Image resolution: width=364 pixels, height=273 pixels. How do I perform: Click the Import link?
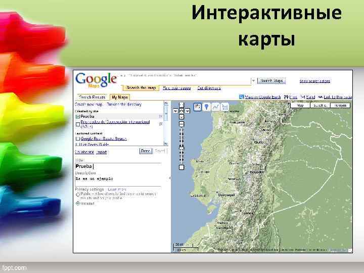point(102,152)
